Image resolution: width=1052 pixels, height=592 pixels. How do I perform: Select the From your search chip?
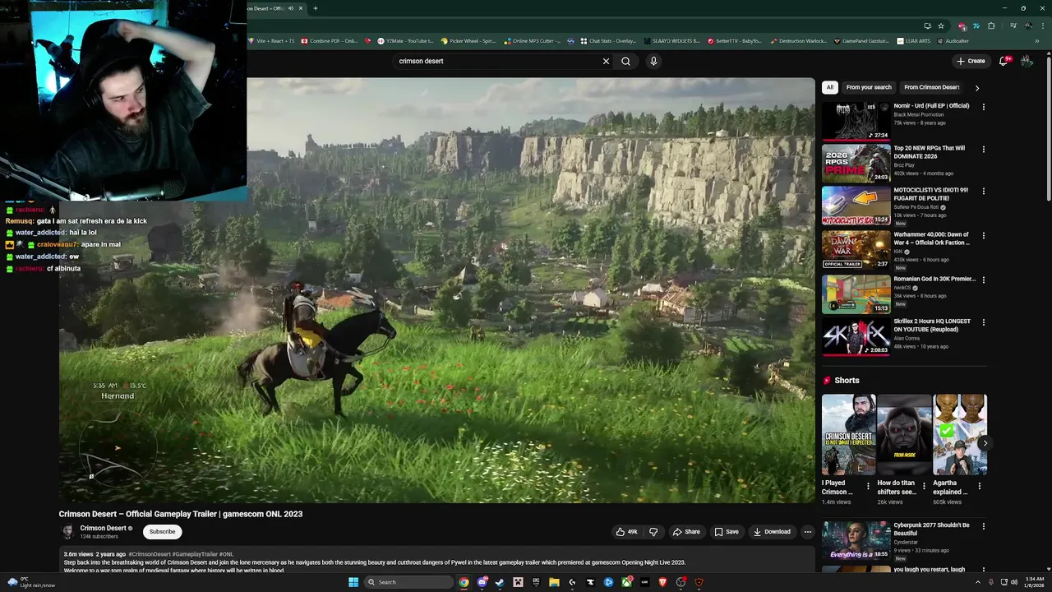pos(869,87)
